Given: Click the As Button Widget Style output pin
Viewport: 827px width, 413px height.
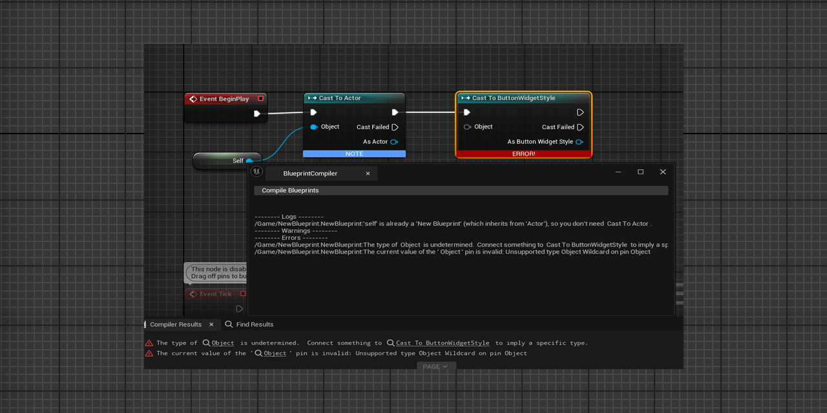Looking at the screenshot, I should 580,142.
